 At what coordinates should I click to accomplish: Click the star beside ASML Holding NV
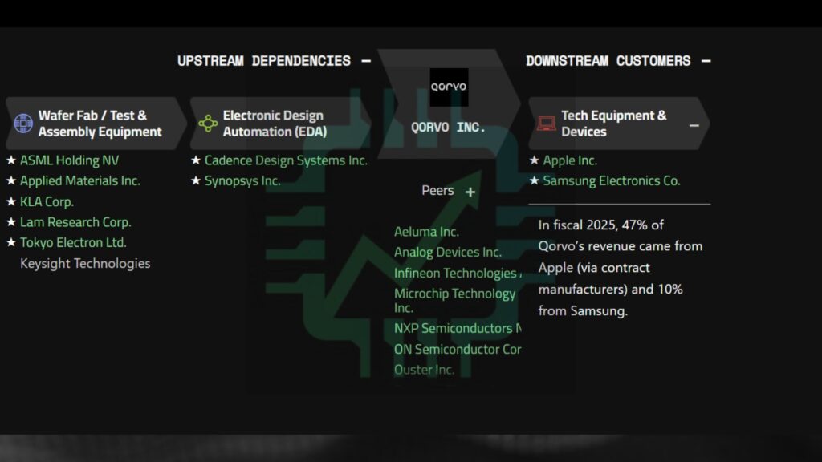point(11,160)
